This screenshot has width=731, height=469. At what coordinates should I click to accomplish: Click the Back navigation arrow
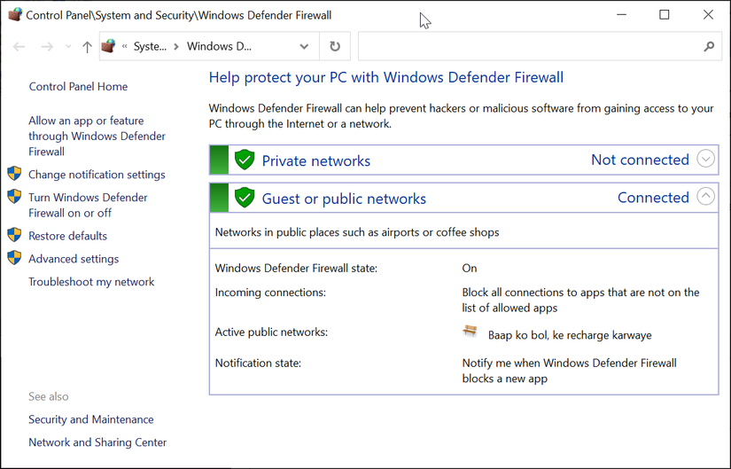tap(19, 46)
